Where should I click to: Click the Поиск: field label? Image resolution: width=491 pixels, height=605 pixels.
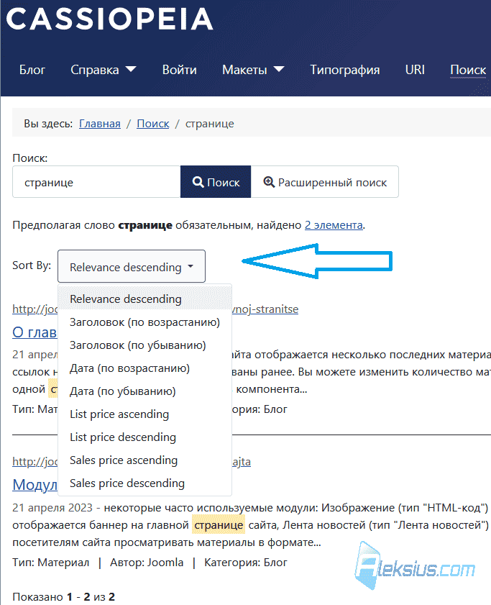[30, 158]
